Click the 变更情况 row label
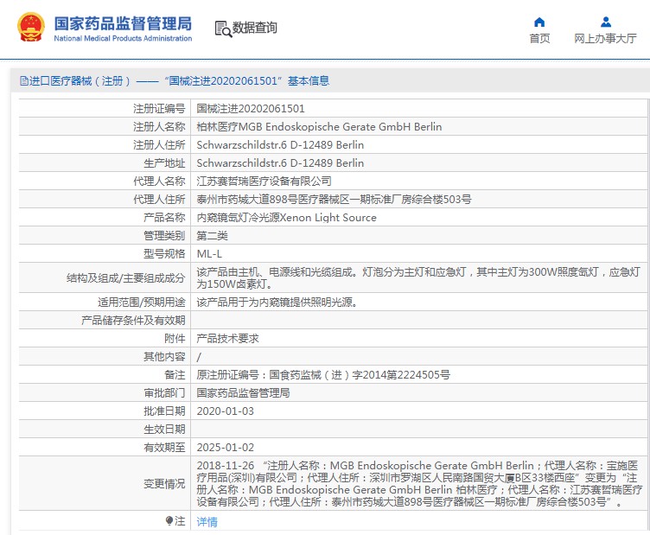 point(164,484)
